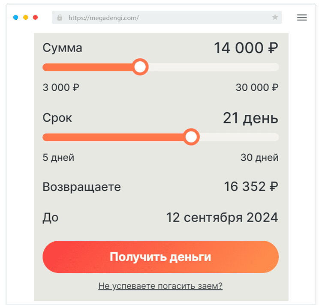Open the hamburger menu
This screenshot has width=322, height=305.
pyautogui.click(x=302, y=18)
